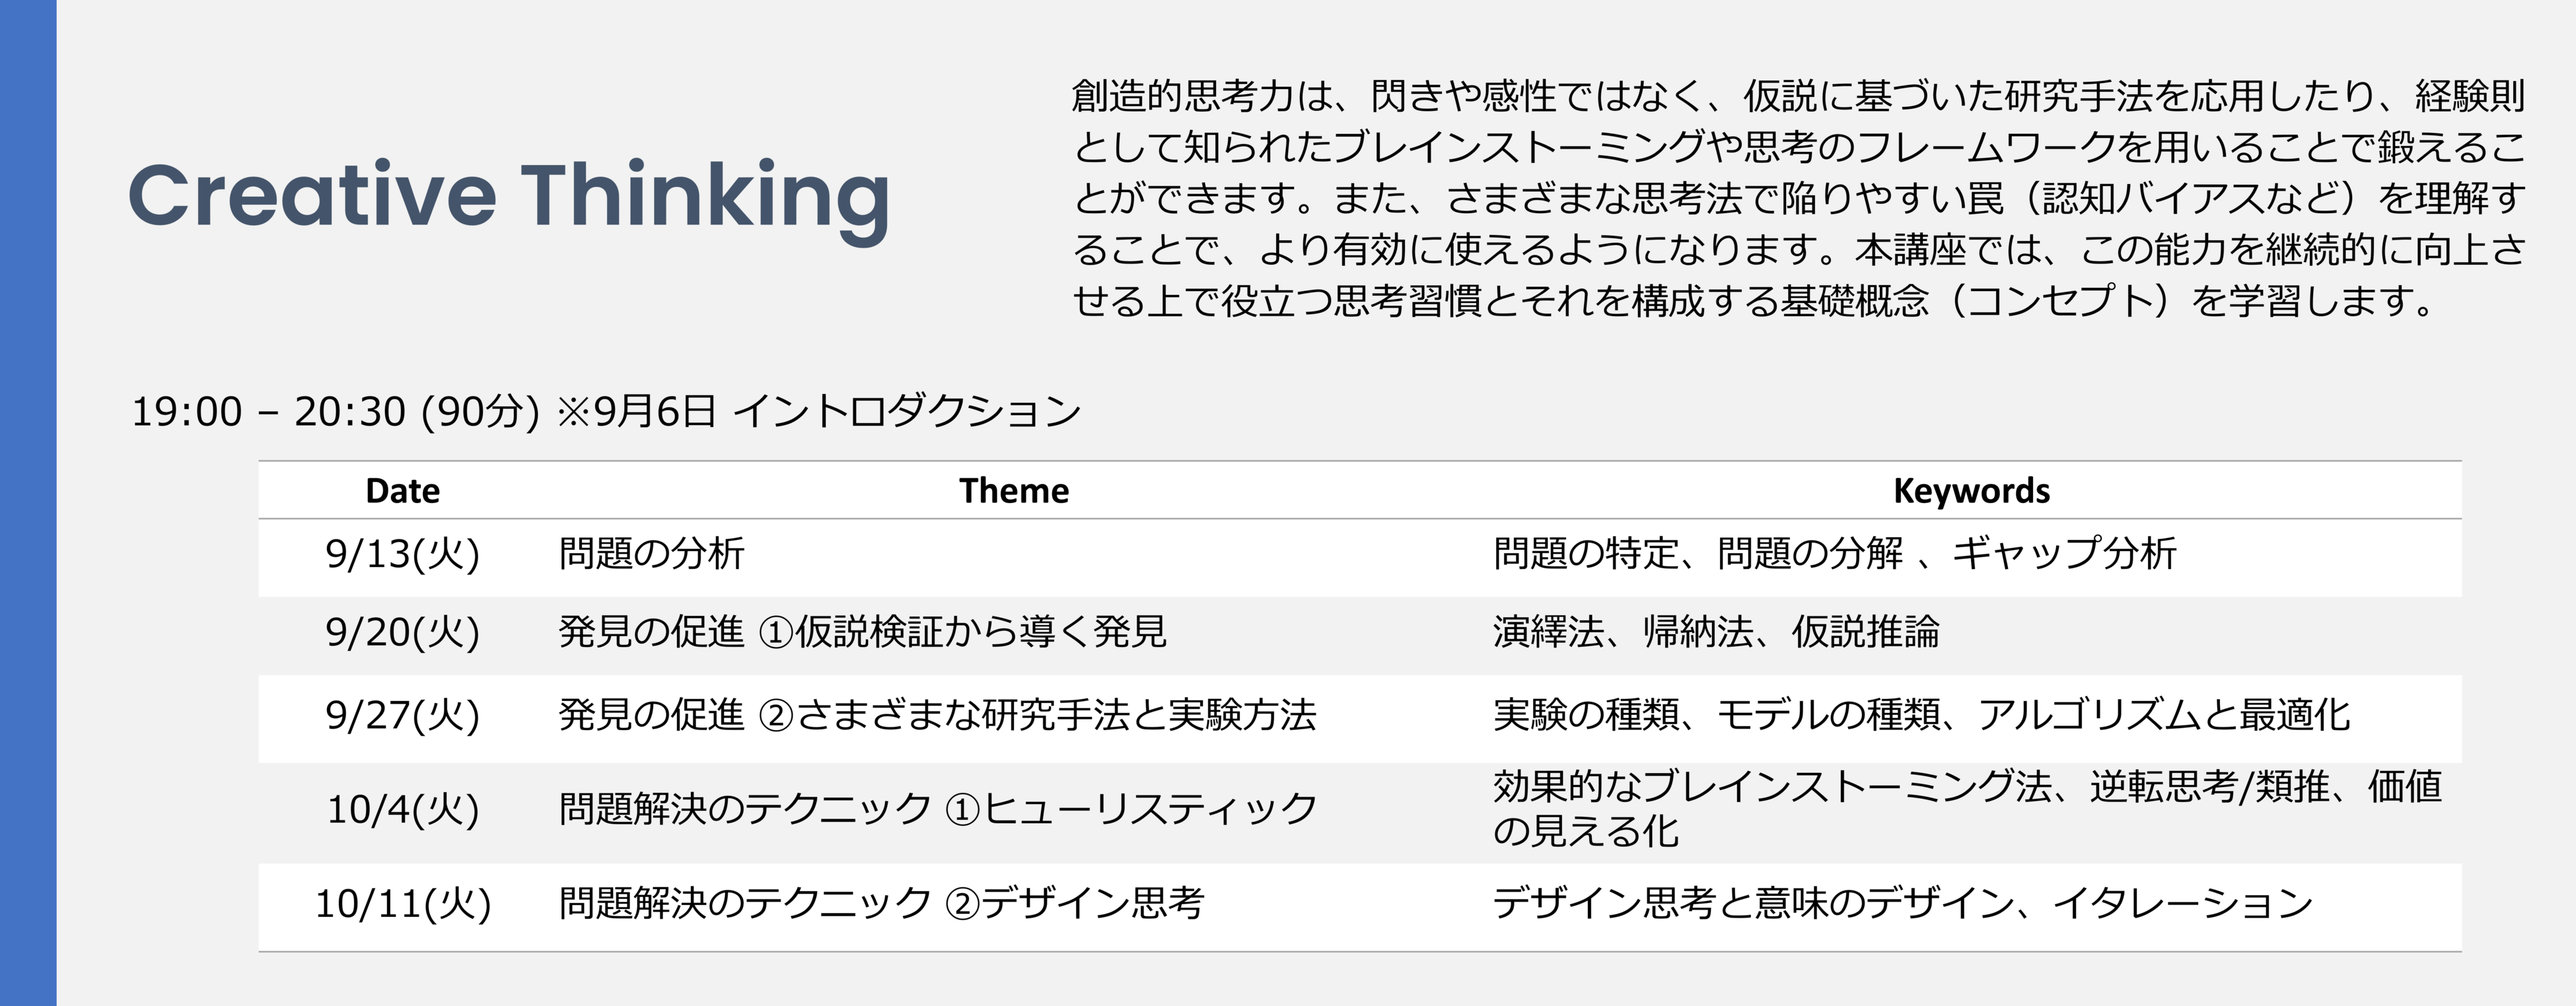Click the course description paragraph

click(1798, 198)
